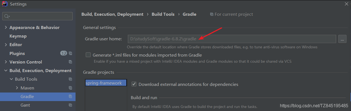Close the Settings dialog
Viewport: 351px width, 111px height.
[x=346, y=4]
